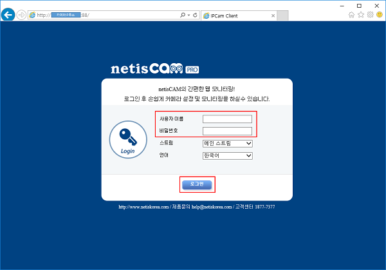Click the 로그인 login button
The image size is (386, 270).
point(197,184)
